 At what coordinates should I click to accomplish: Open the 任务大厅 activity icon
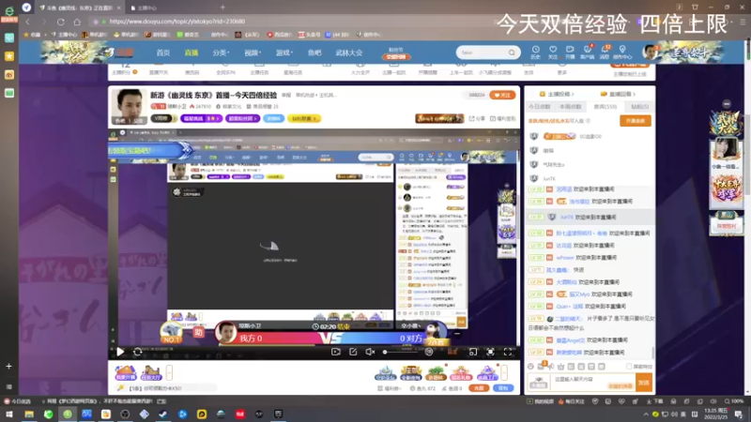coord(151,372)
